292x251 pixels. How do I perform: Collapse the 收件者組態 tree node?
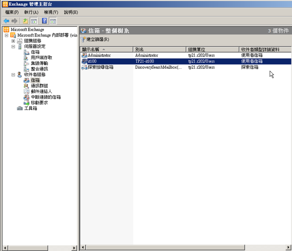tap(13, 75)
